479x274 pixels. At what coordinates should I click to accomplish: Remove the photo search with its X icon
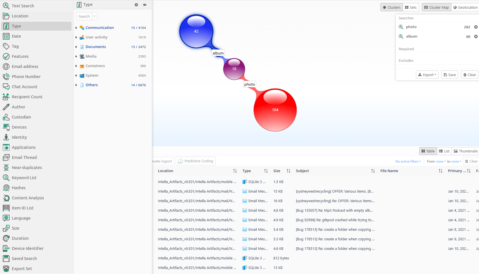click(x=476, y=27)
